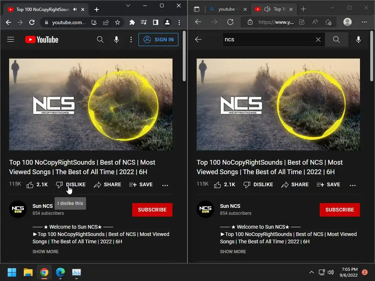
Task: Mute the Edge Top 100 tab speaker
Action: click(x=267, y=9)
